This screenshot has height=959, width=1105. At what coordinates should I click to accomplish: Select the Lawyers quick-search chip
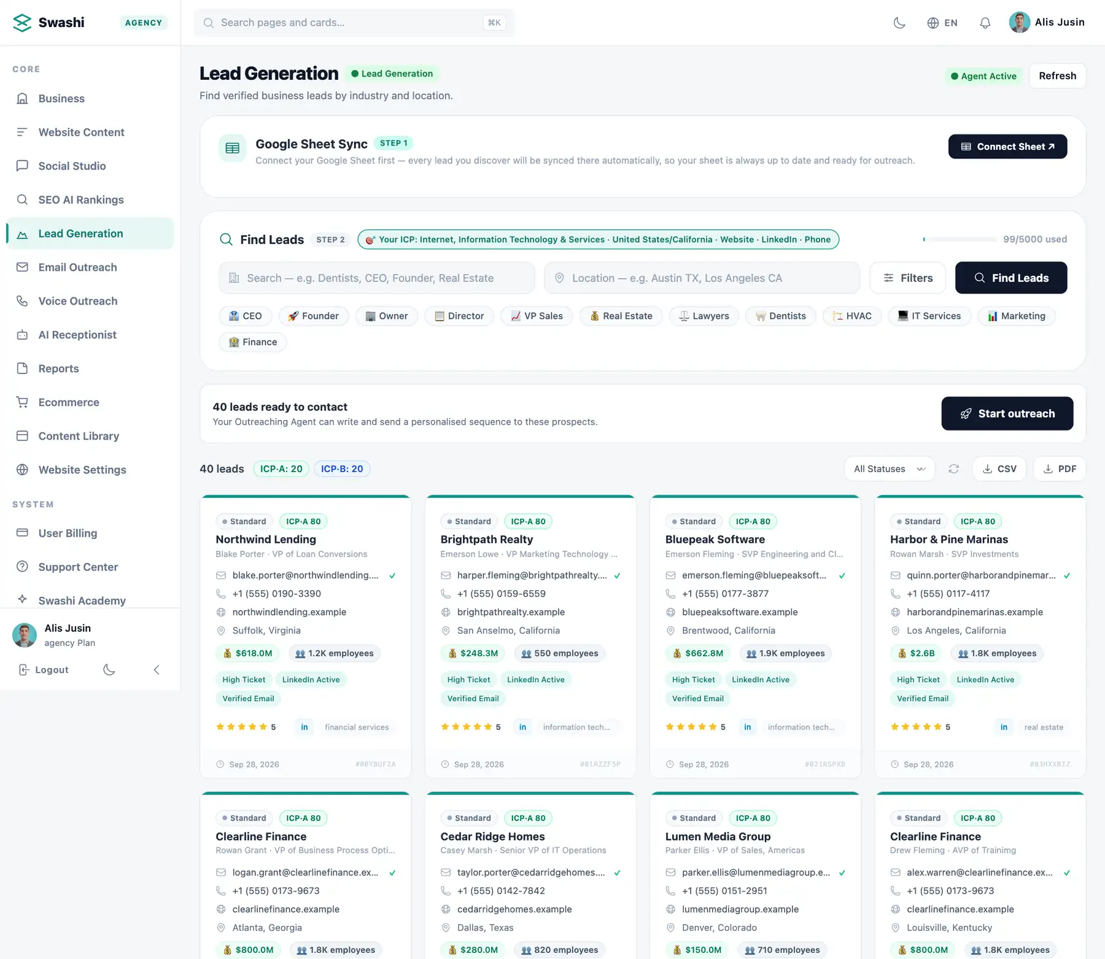[x=704, y=316]
